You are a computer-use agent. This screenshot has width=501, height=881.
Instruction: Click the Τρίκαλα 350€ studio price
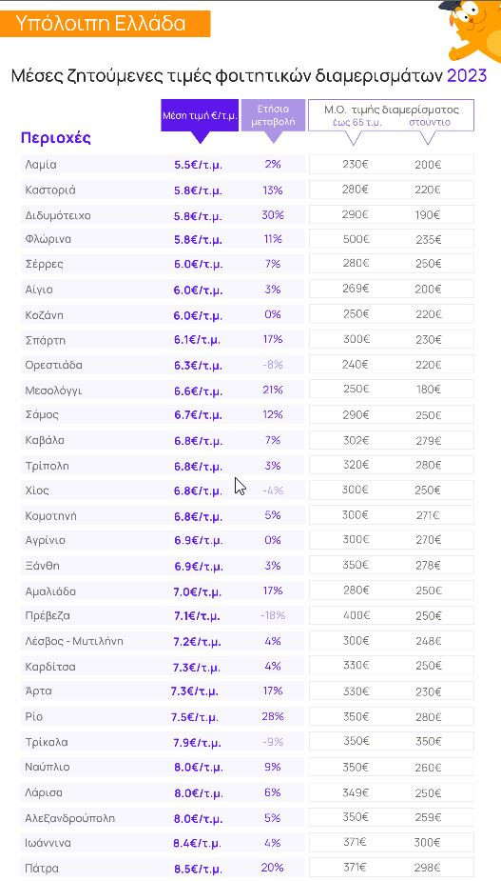[428, 742]
